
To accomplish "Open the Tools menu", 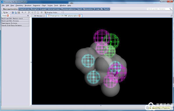I will 56,5.
